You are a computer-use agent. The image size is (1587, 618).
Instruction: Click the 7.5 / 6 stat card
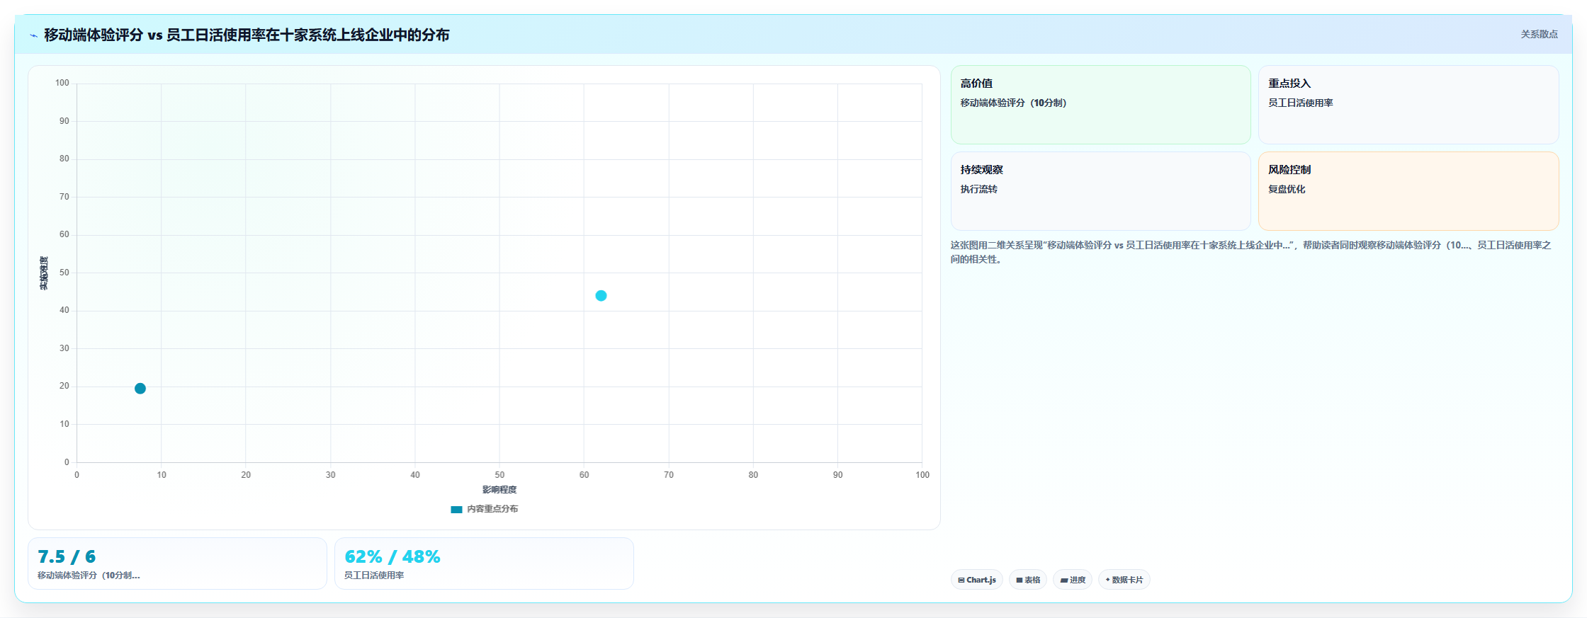pyautogui.click(x=177, y=563)
